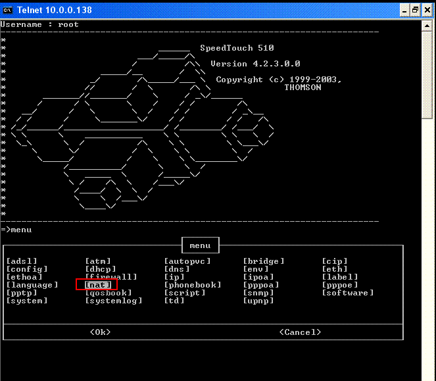Click the 'SpeedTouch 510' banner text

(x=237, y=48)
